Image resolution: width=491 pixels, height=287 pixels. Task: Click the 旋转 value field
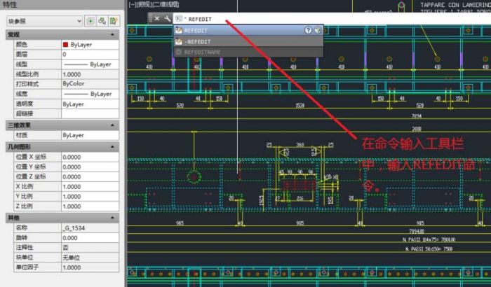click(90, 238)
